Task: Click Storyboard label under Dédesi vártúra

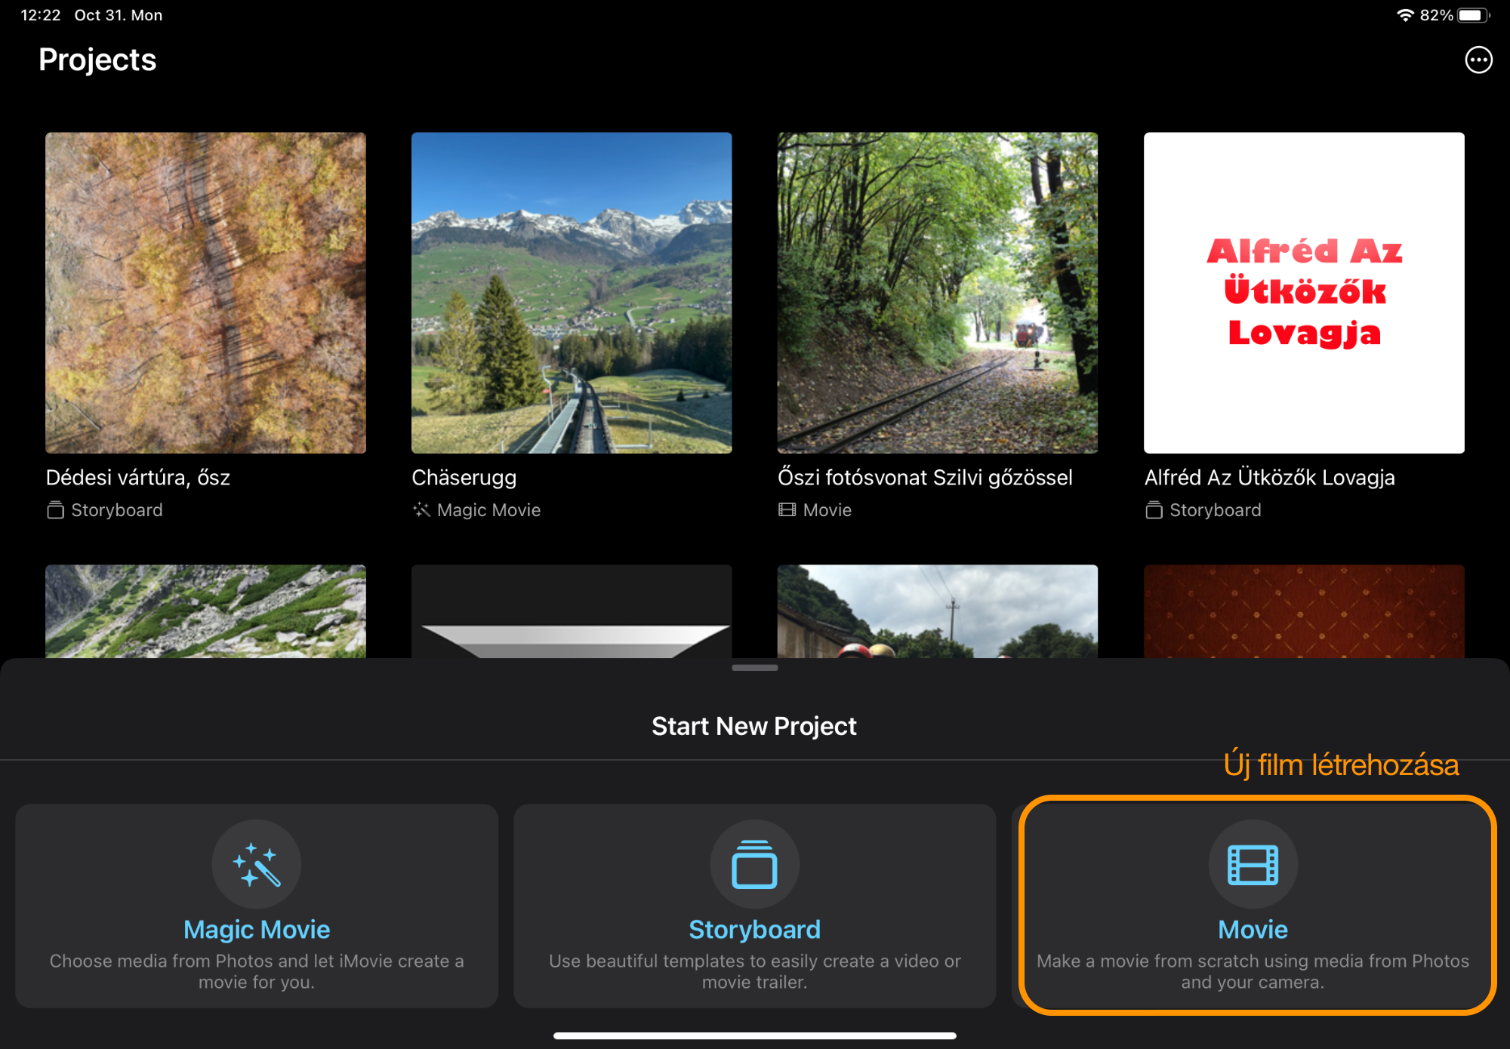Action: coord(116,510)
